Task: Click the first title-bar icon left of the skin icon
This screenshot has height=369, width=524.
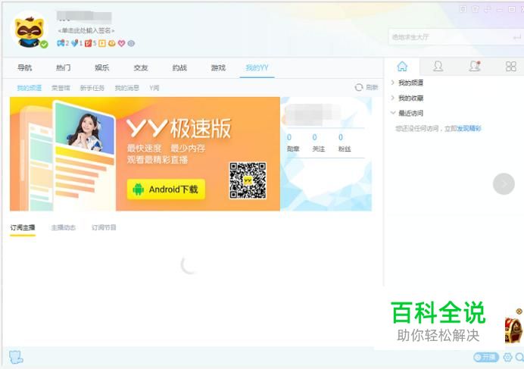Action: pyautogui.click(x=463, y=9)
